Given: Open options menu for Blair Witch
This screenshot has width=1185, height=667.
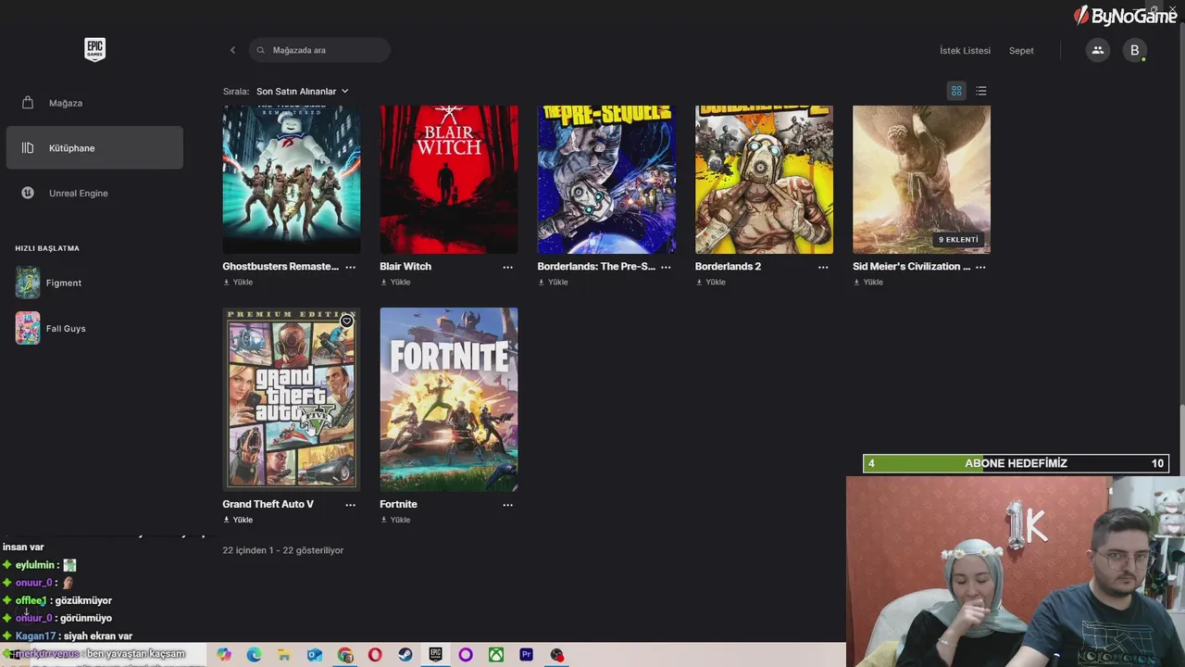Looking at the screenshot, I should click(507, 267).
